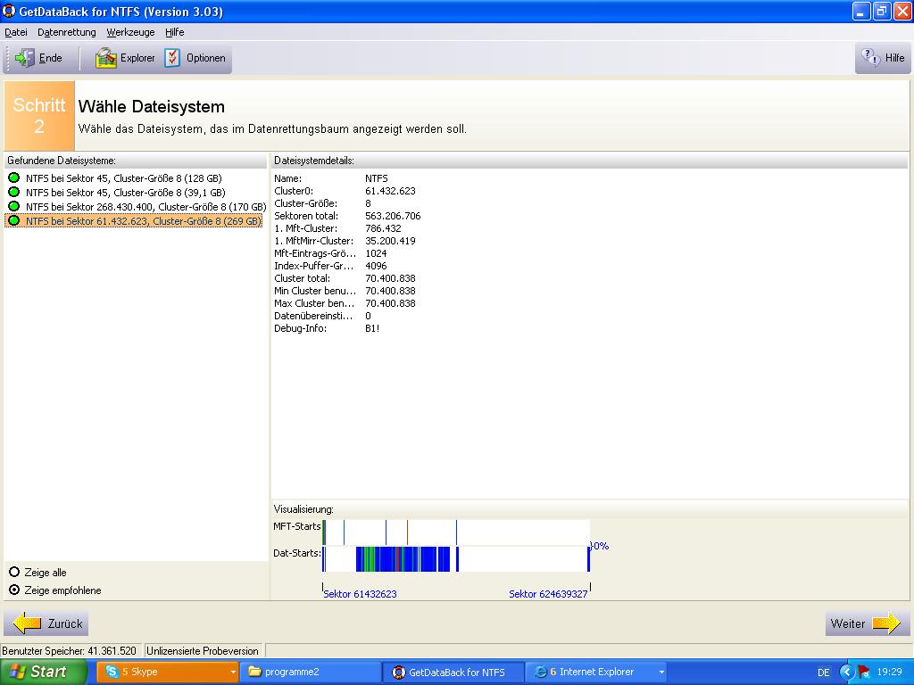914x685 pixels.
Task: Click Benutzter Speicher status bar entry
Action: coord(70,650)
